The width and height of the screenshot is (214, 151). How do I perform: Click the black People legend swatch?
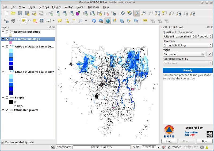pyautogui.click(x=11, y=102)
